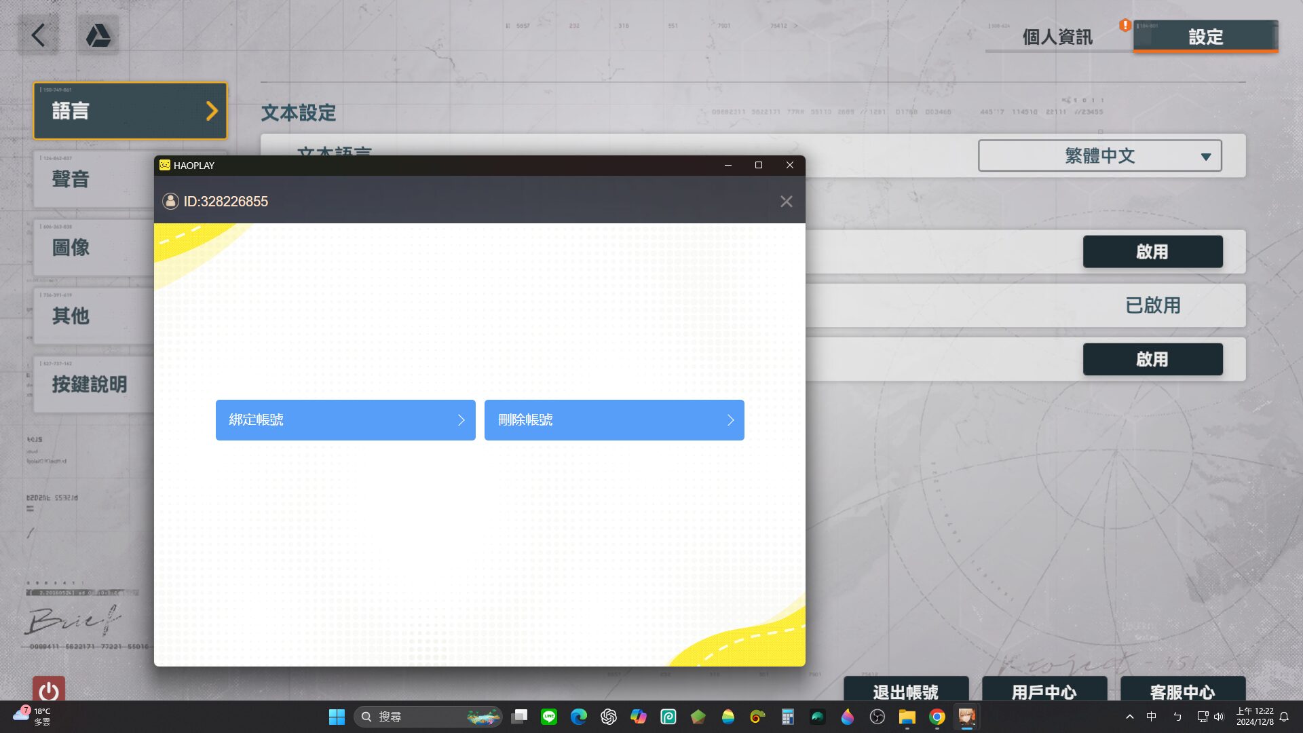Open the LINE app from the taskbar

click(549, 717)
